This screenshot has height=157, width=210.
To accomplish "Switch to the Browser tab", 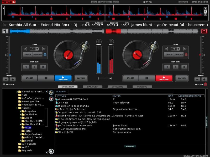I will [x=68, y=87].
